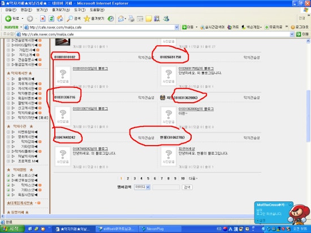
Task: Click the member search button
Action: click(187, 187)
